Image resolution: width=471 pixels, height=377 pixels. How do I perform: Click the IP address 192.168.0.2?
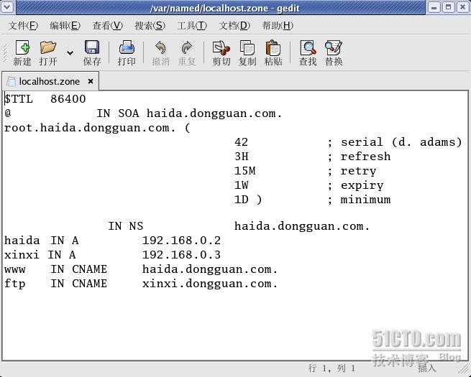point(181,241)
